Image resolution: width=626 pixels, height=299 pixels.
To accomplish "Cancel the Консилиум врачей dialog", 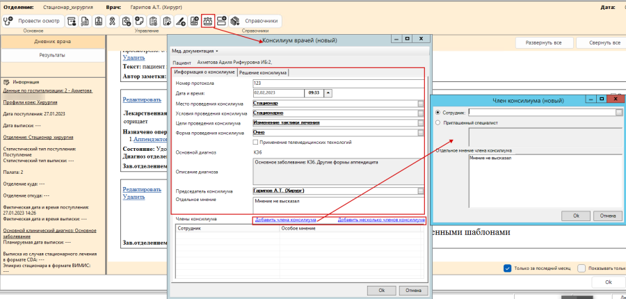I will tap(412, 290).
